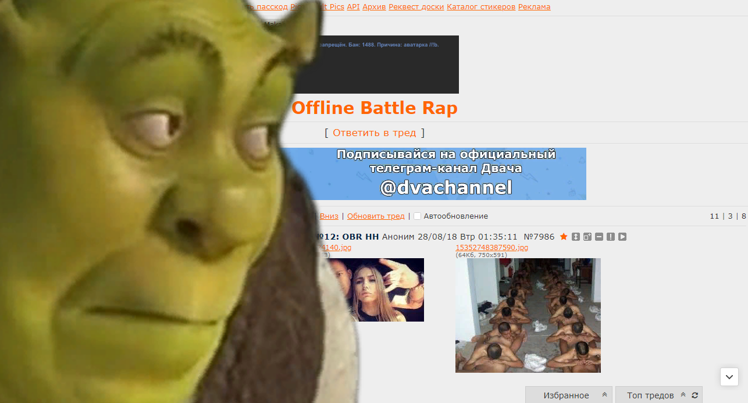Toggle the Автообновление checkbox

417,216
